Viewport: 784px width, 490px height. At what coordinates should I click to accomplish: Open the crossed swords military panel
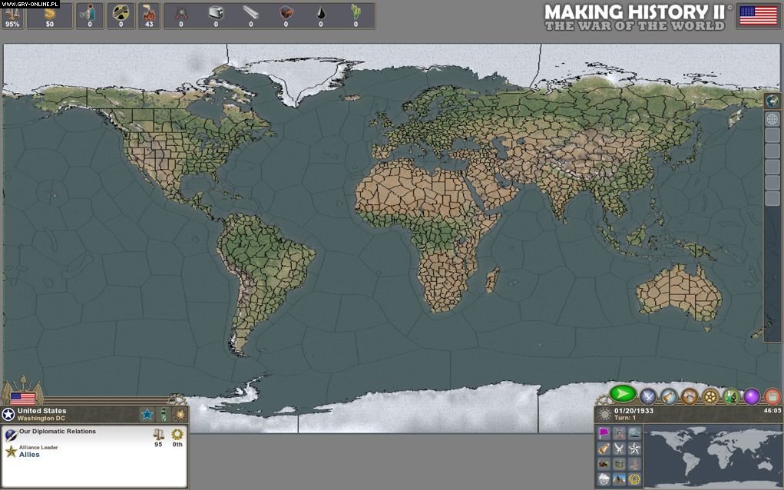[649, 396]
